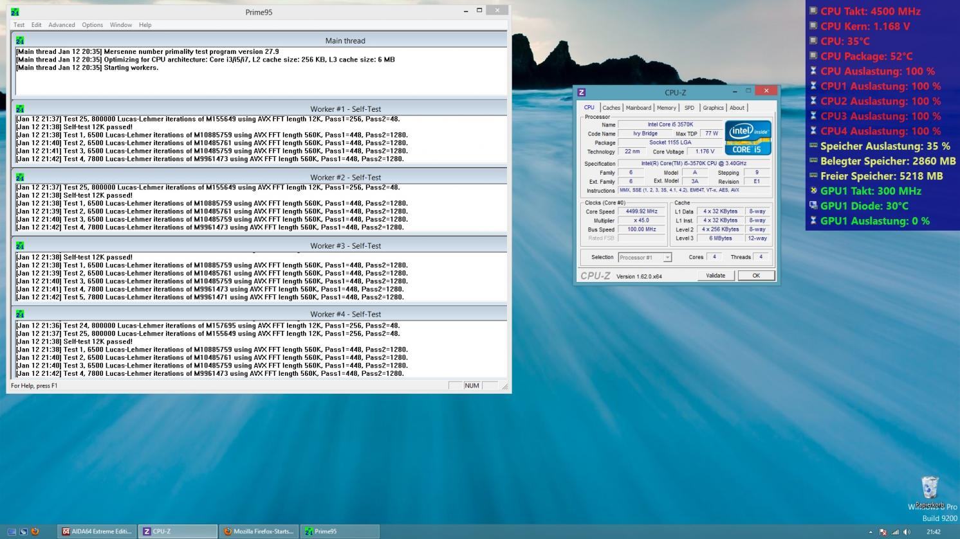Click the Threads count field in CPU-Z
Screen dimensions: 960x539
[x=761, y=257]
